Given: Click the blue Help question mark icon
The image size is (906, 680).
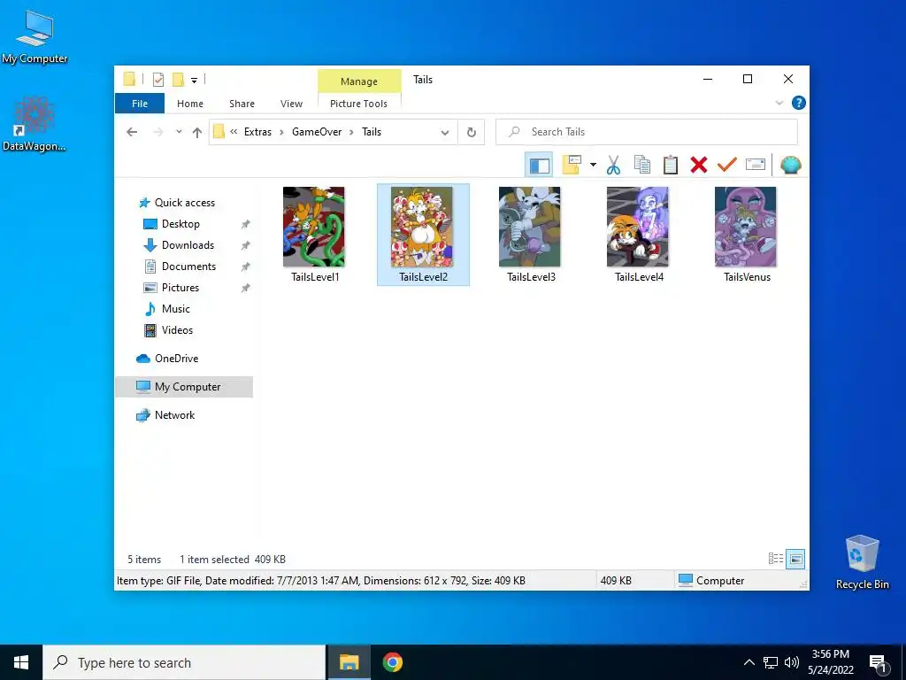Looking at the screenshot, I should coord(799,103).
